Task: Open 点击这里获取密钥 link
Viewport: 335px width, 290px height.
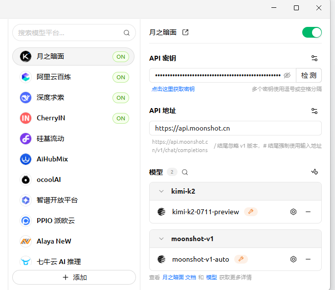Action: coord(173,89)
